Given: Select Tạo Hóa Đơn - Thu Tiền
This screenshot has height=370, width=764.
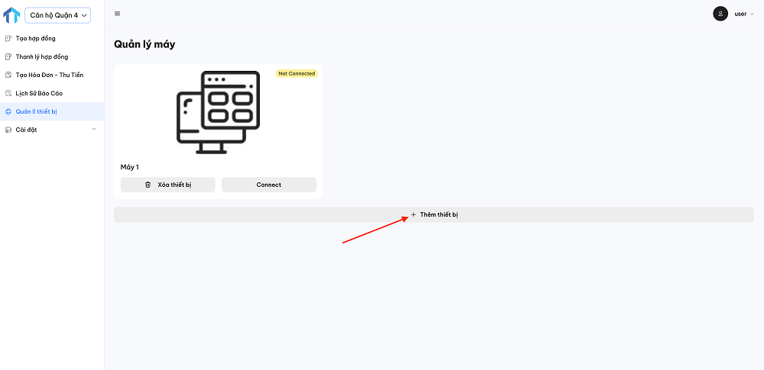Looking at the screenshot, I should 52,75.
